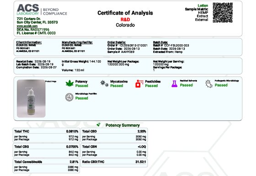This screenshot has height=176, width=256.
Task: Click the red 'R&D' heading
Action: point(125,20)
